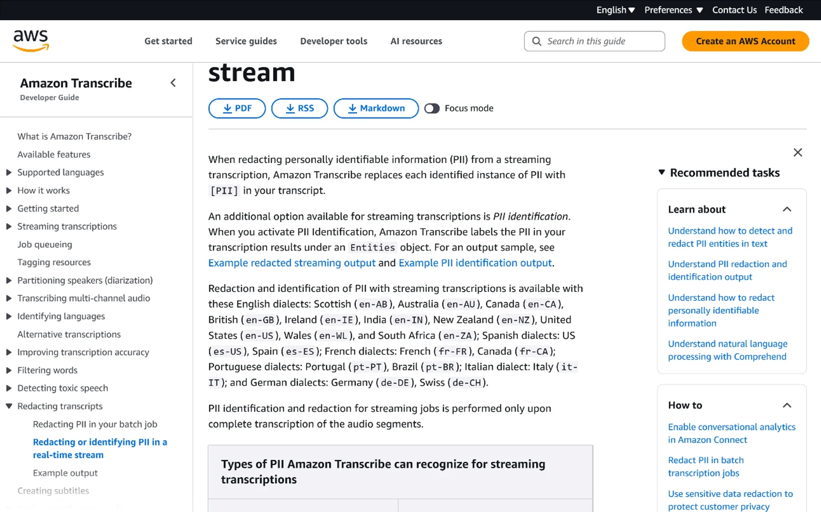Viewport: 821px width, 512px height.
Task: Click the search magnifier icon
Action: pyautogui.click(x=537, y=41)
